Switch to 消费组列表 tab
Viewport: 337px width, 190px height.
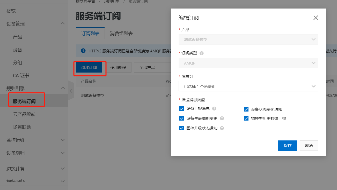[121, 34]
